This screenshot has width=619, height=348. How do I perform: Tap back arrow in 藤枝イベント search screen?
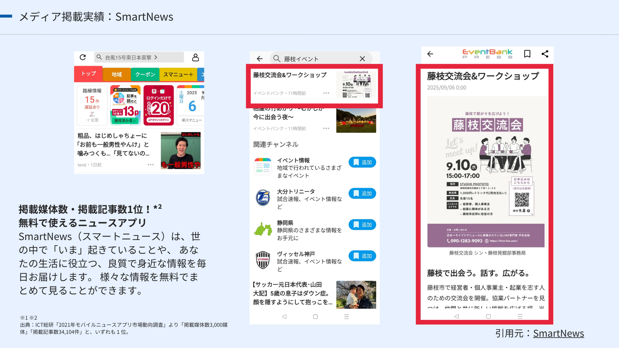pyautogui.click(x=260, y=59)
